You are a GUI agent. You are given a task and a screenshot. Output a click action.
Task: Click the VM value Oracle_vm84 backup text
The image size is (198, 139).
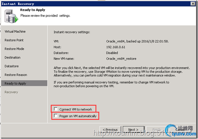coord(137,41)
